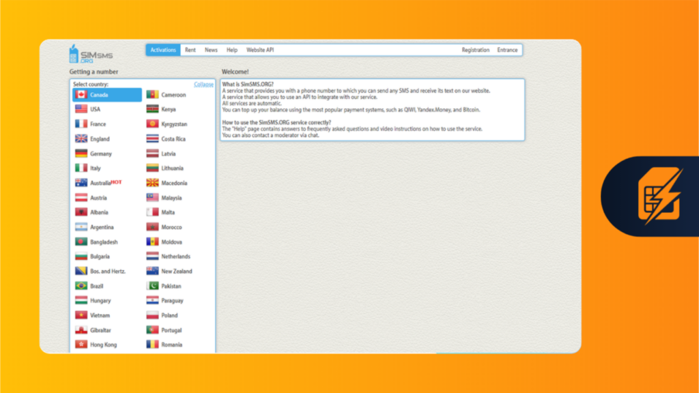
Task: Pick the Kenya flag icon
Action: pyautogui.click(x=152, y=109)
